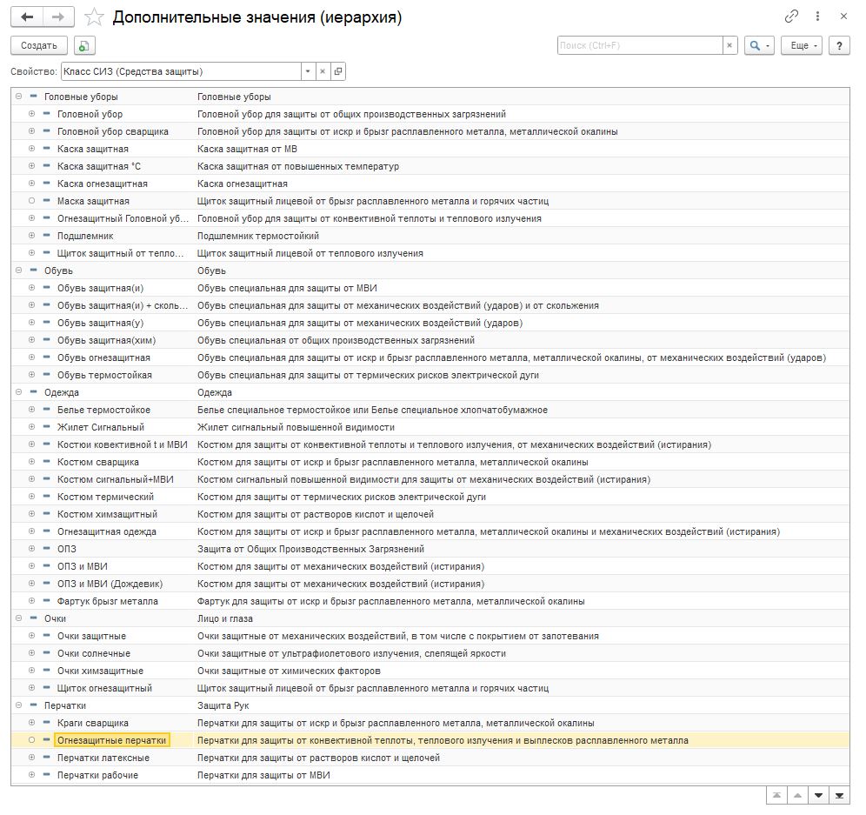Expand the Каска огнезащитная row
The width and height of the screenshot is (866, 815).
31,183
